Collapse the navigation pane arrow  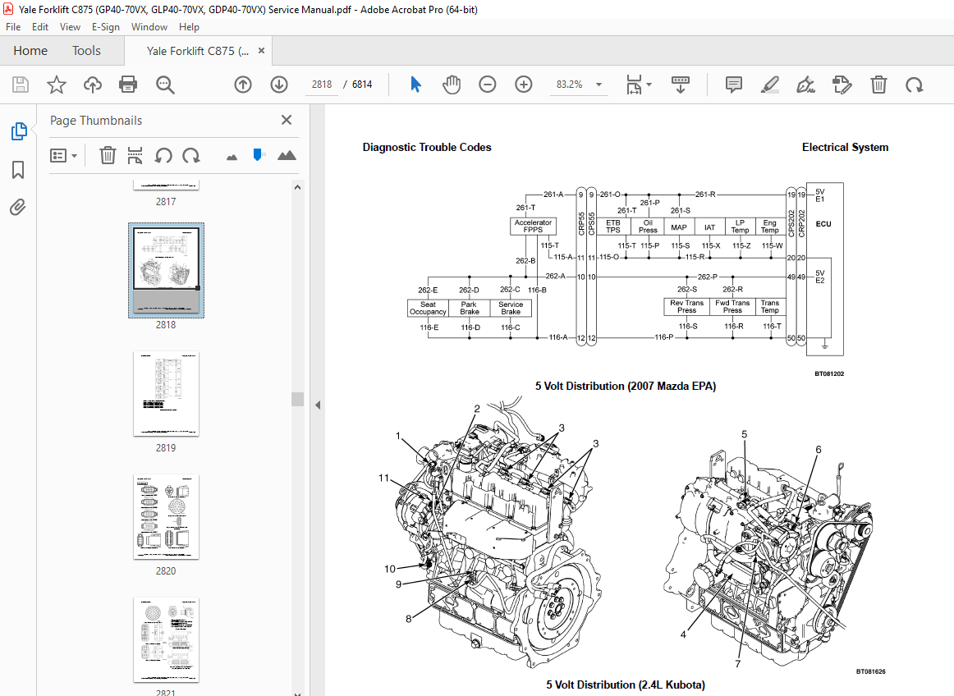click(318, 405)
